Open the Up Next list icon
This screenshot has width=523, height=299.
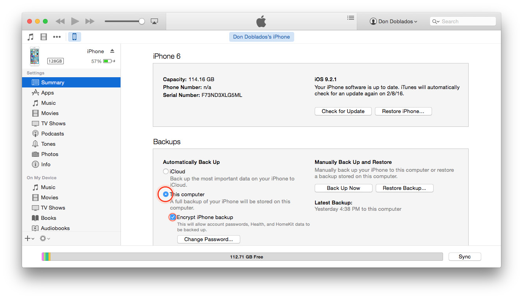[351, 18]
